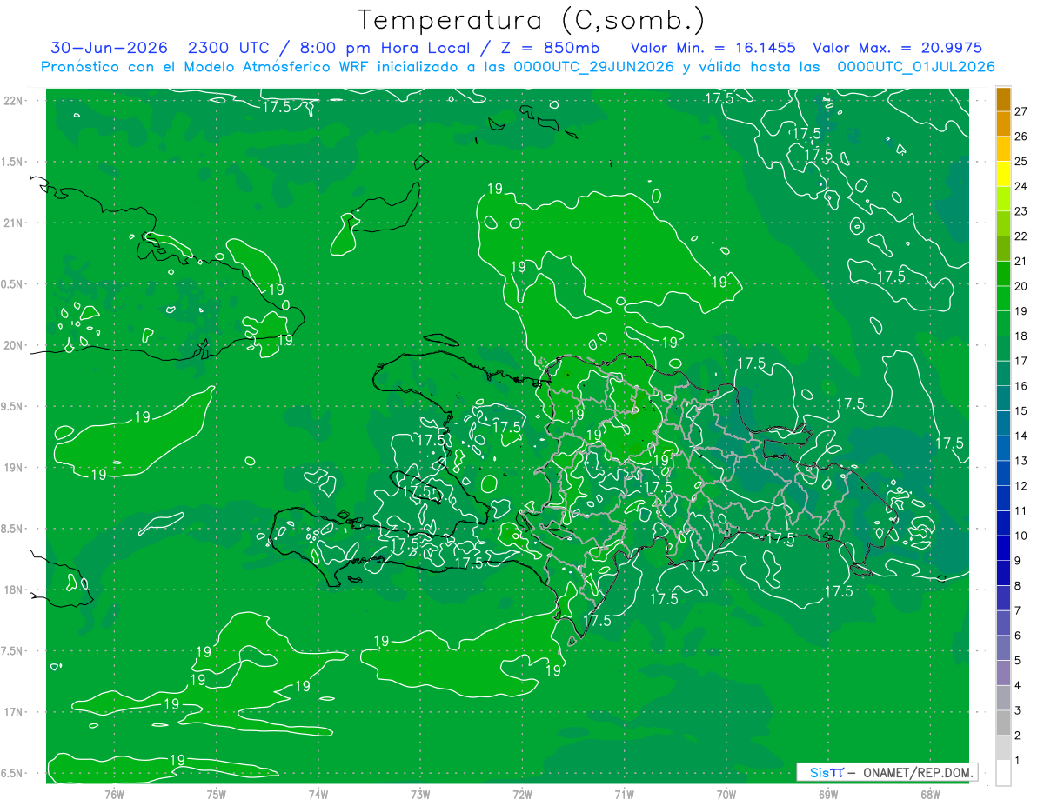Viewport: 1044px width, 806px height.
Task: Click the '75W' longitude axis label
Action: point(216,794)
